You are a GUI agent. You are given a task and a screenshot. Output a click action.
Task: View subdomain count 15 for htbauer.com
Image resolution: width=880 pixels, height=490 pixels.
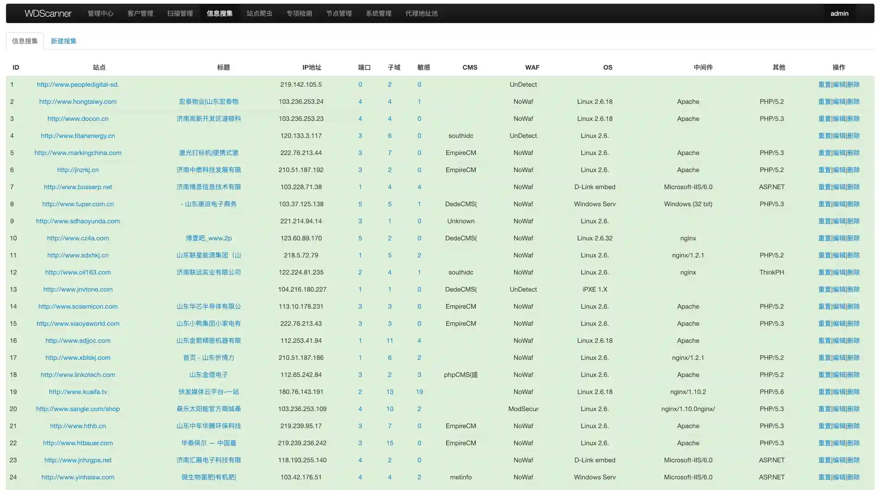(389, 443)
